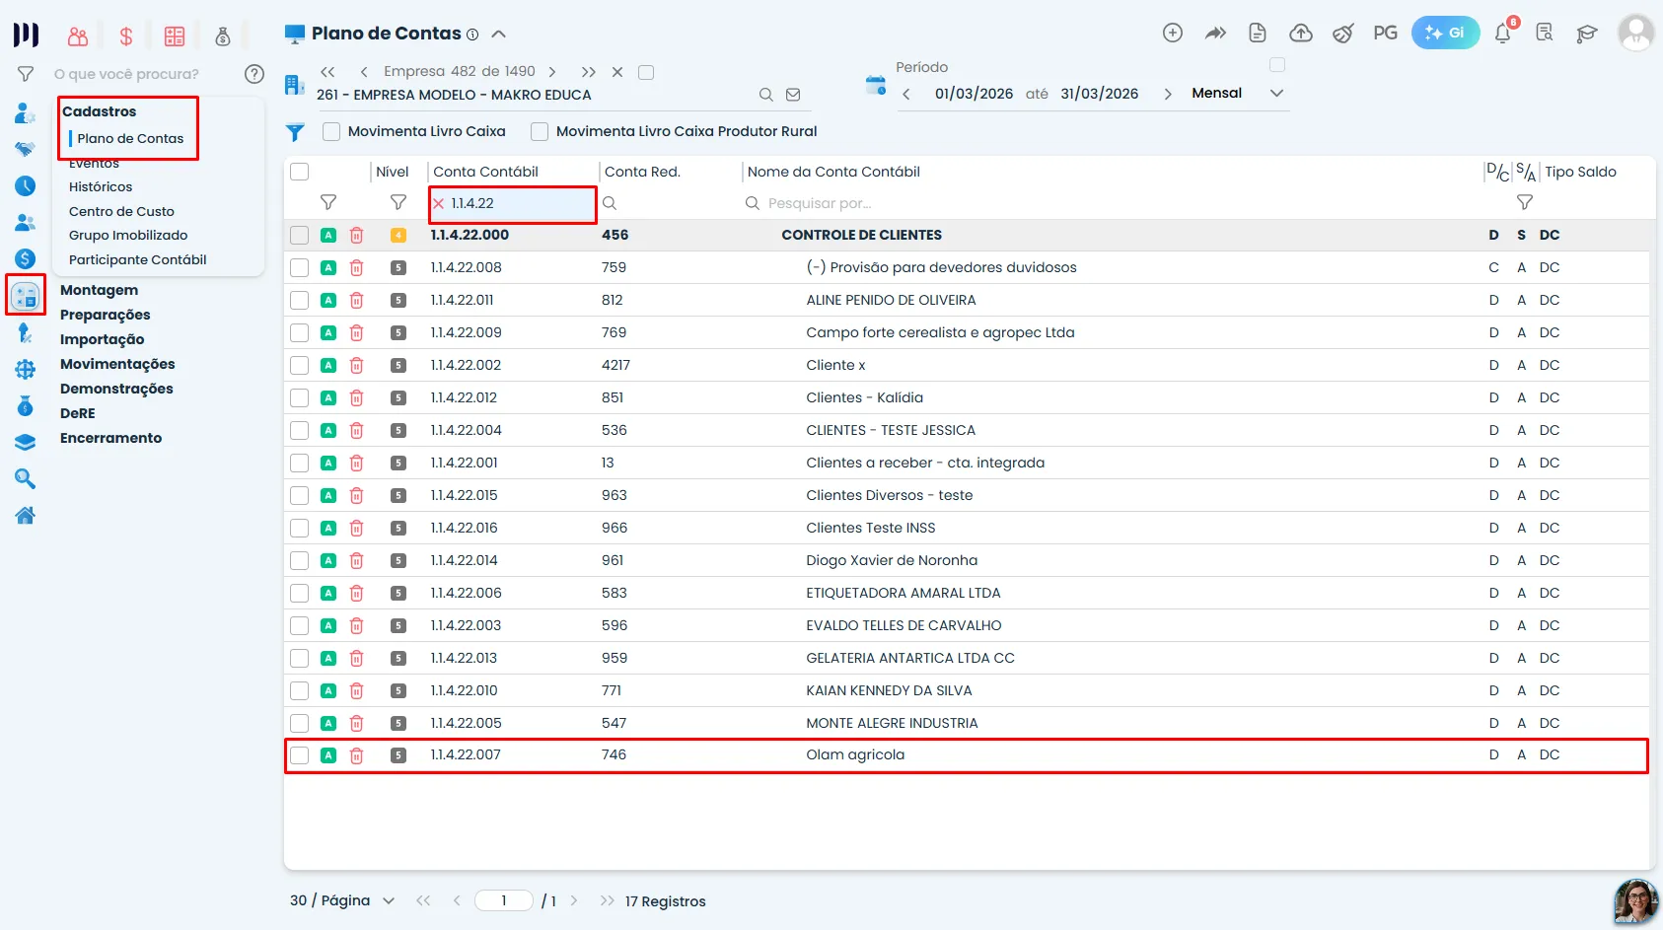Open the 30 / Página size dropdown
The width and height of the screenshot is (1663, 930).
point(342,900)
